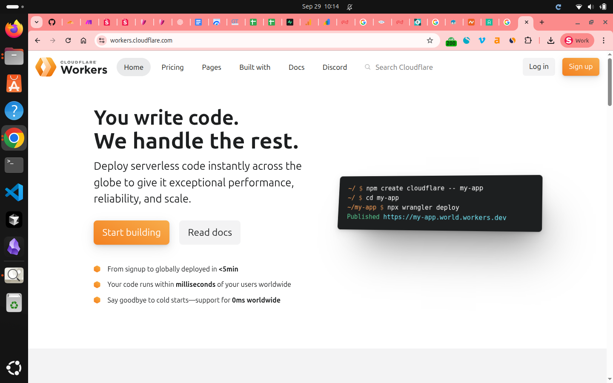
Task: Open Chrome three-dot menu
Action: pyautogui.click(x=603, y=40)
